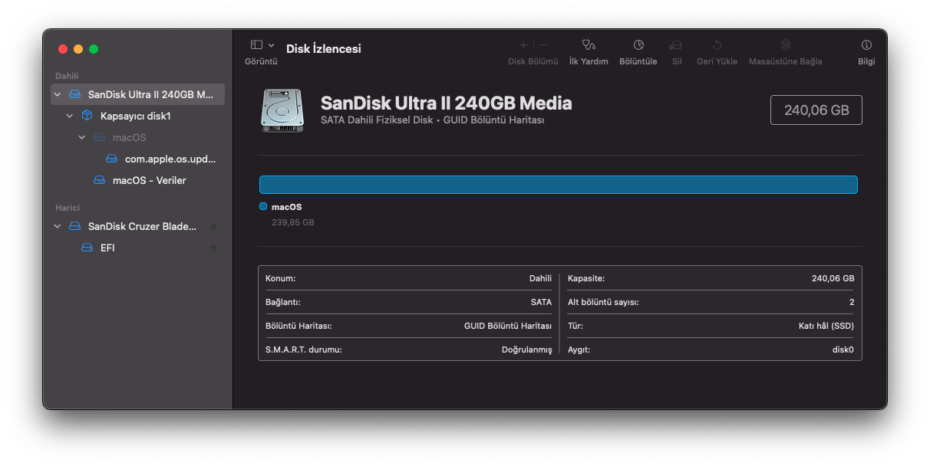Click the Bölüntüle partition icon
The height and width of the screenshot is (466, 930).
638,45
